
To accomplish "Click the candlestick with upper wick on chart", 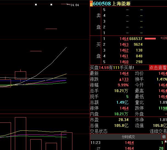I will [20, 75].
